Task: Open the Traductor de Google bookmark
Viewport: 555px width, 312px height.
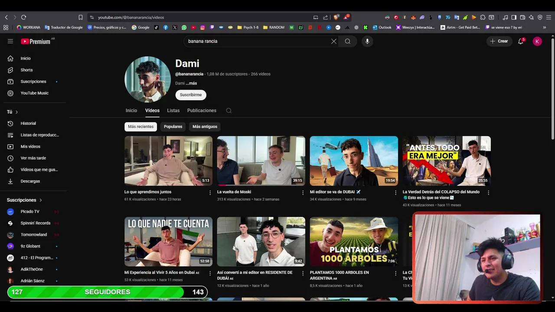Action: click(x=63, y=27)
